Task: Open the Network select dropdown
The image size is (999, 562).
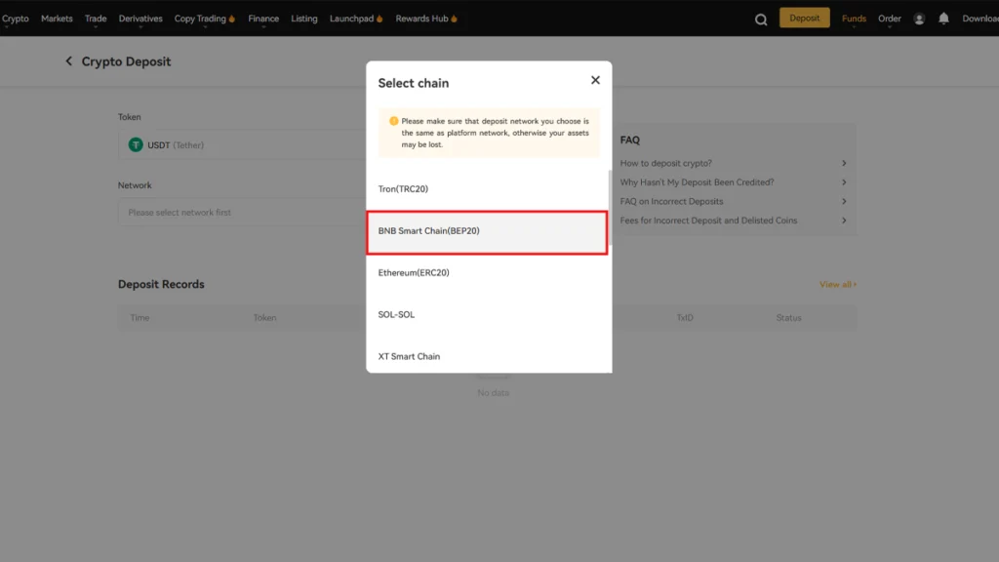Action: (x=242, y=212)
